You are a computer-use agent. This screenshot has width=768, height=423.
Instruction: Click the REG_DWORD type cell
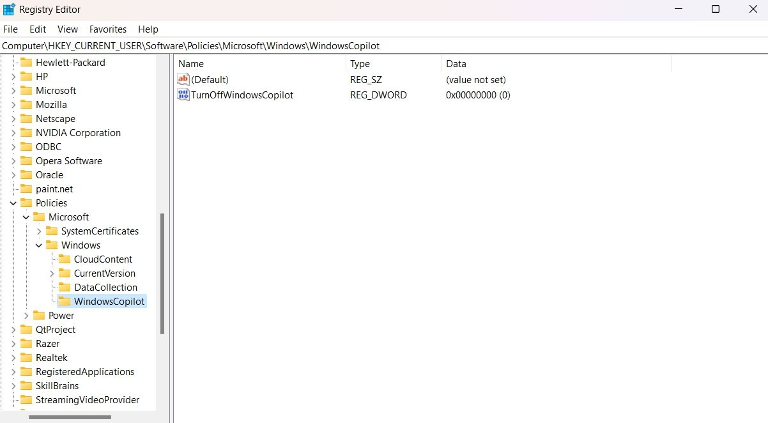pyautogui.click(x=378, y=95)
